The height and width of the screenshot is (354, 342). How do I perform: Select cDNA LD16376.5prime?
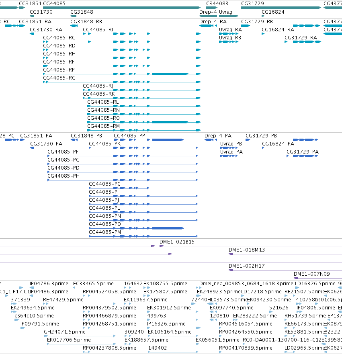315,284
